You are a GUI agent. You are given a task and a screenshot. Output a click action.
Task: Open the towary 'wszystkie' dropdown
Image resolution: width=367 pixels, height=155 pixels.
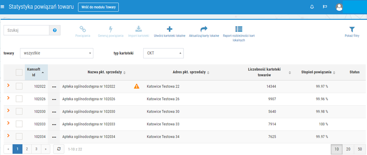57,53
